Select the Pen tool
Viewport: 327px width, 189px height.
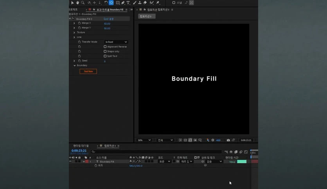tap(123, 3)
